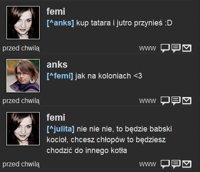Open femi's avatar in the last post

tap(23, 128)
